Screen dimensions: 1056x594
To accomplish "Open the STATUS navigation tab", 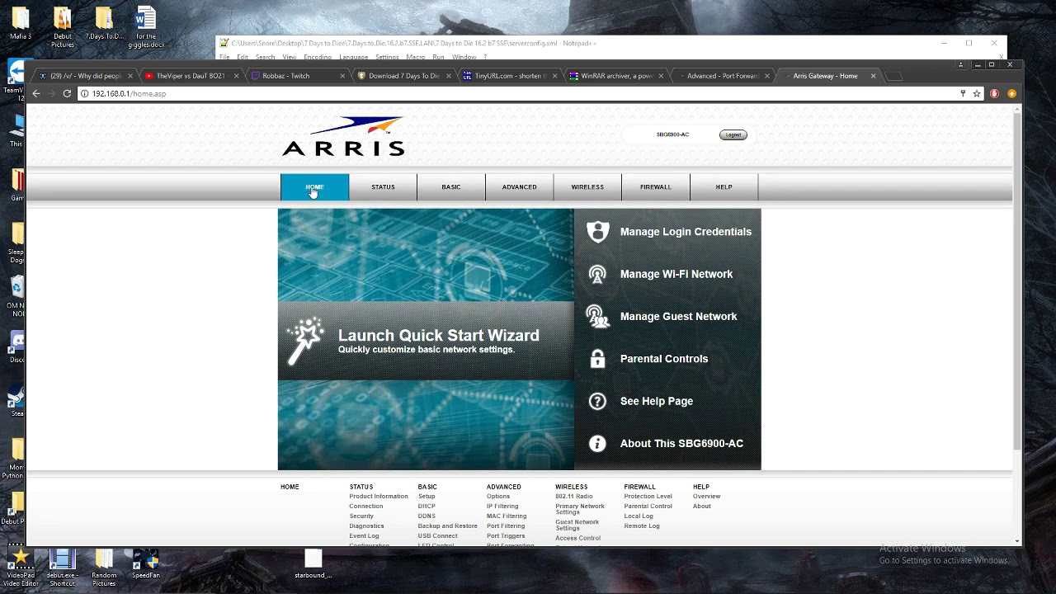I will pos(383,187).
